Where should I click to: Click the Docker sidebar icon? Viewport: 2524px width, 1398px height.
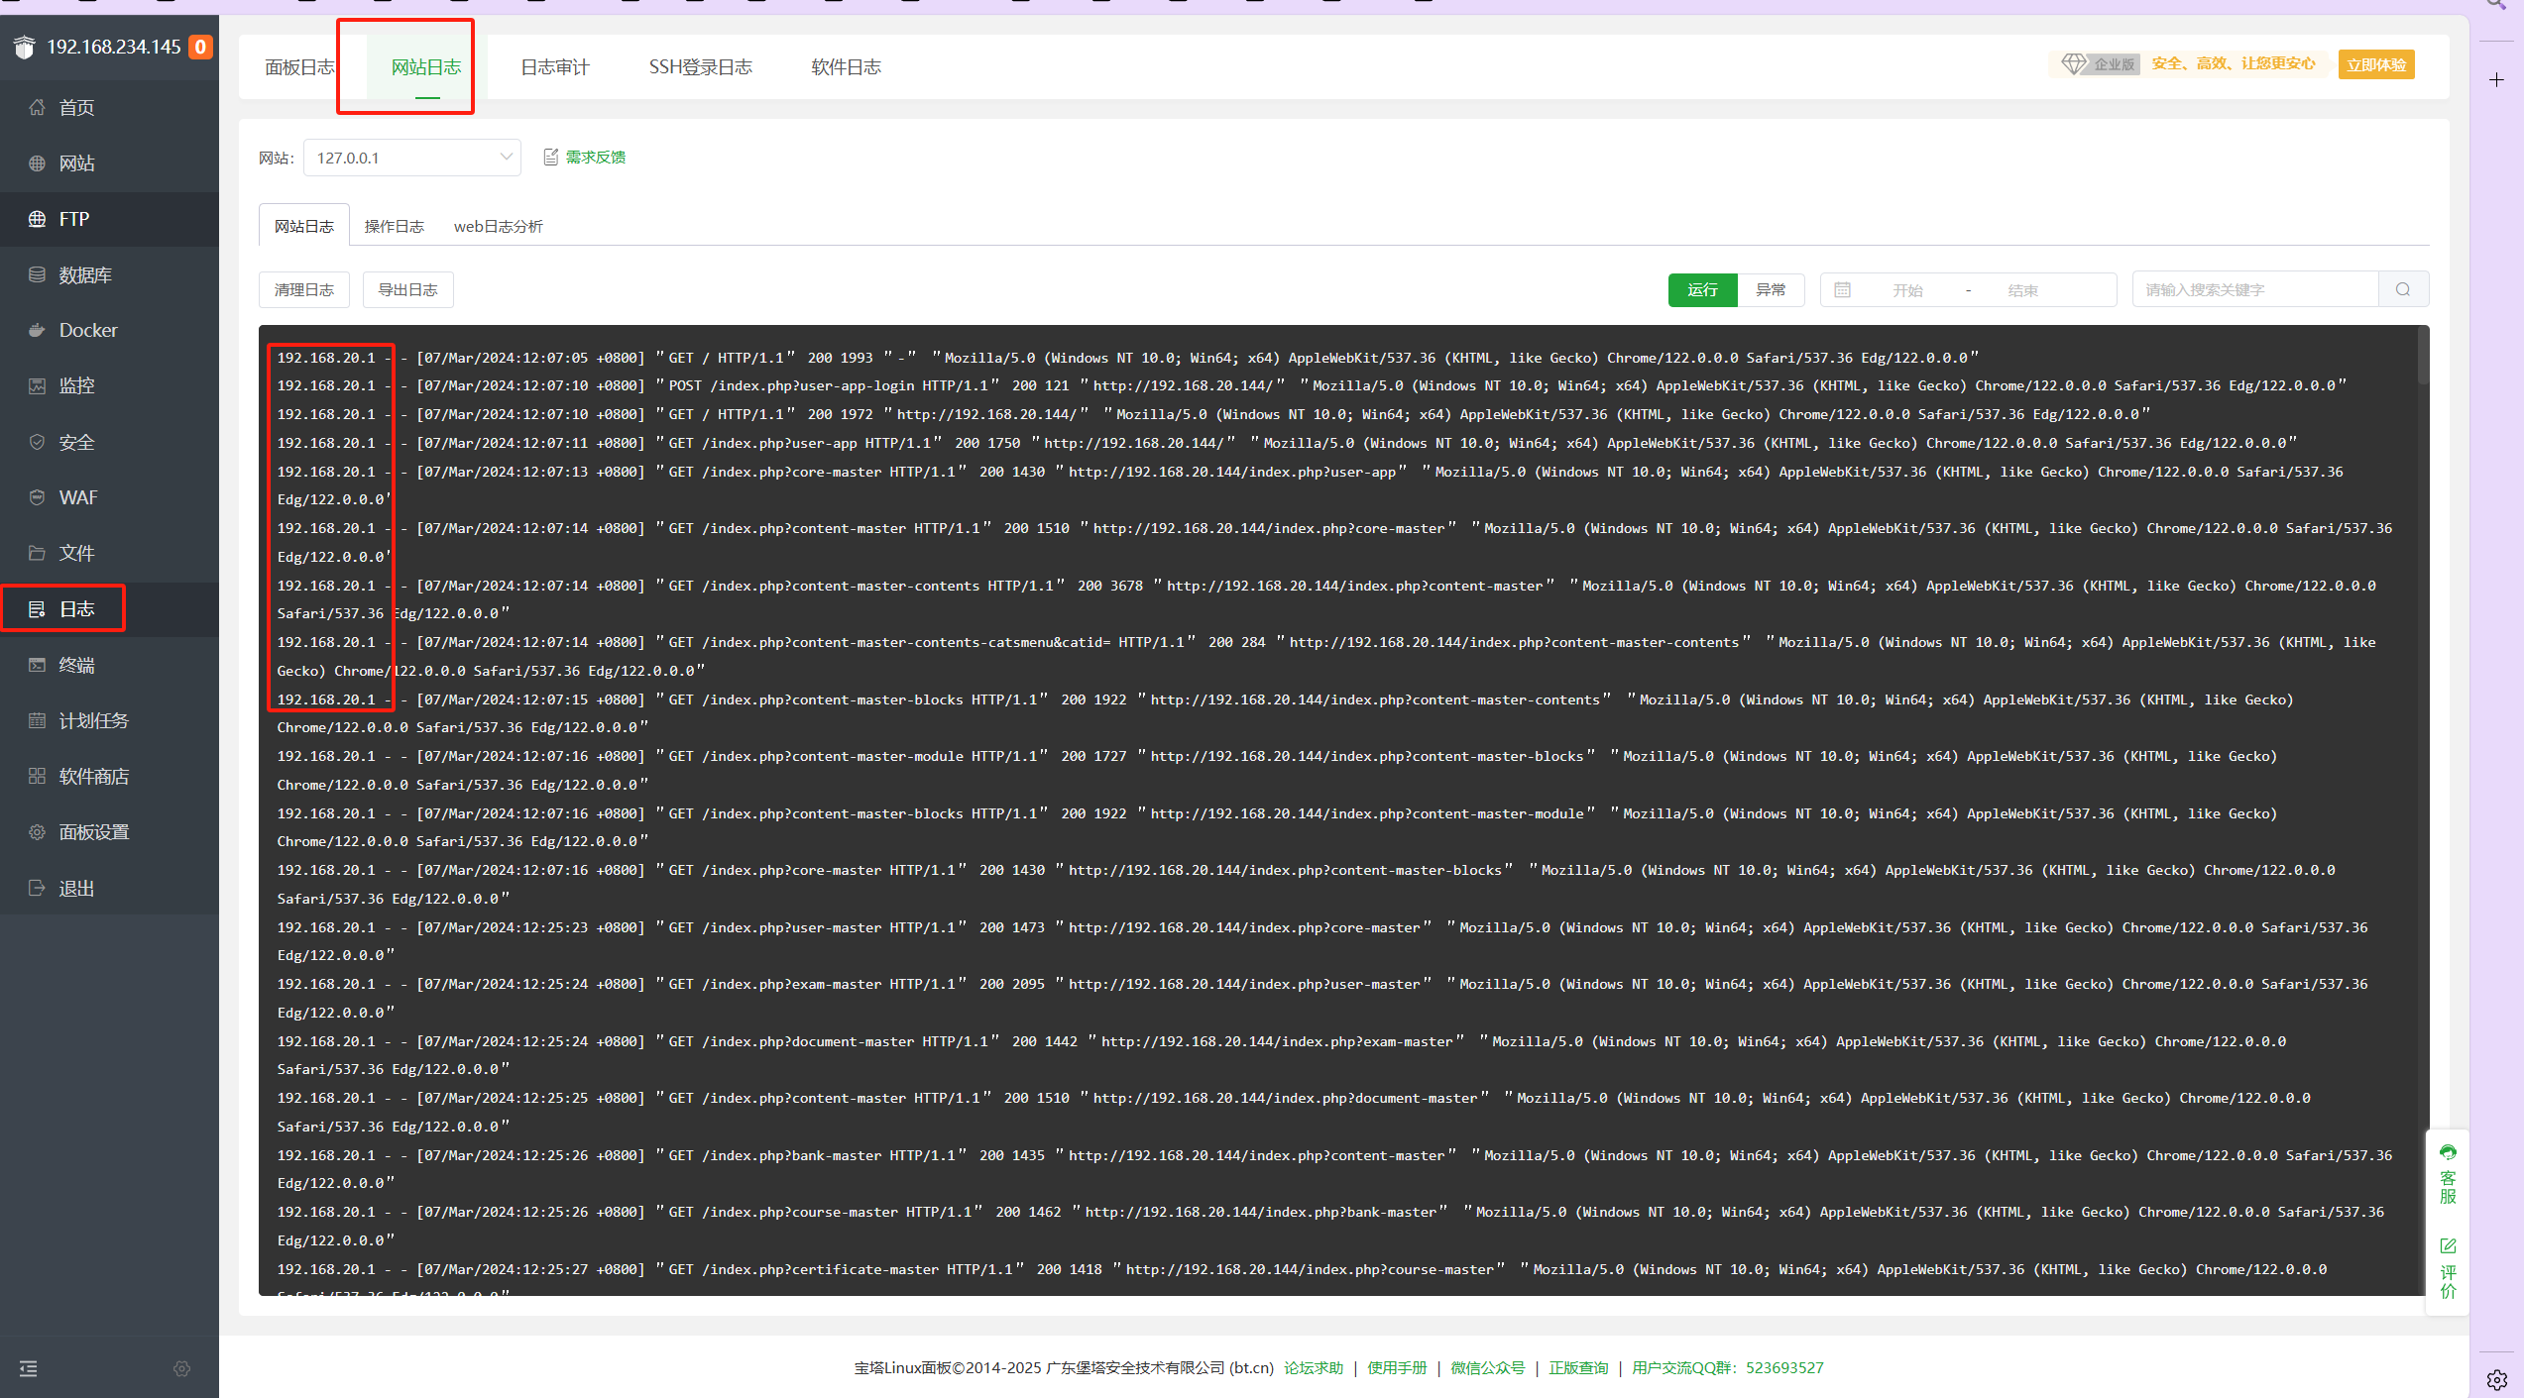37,330
